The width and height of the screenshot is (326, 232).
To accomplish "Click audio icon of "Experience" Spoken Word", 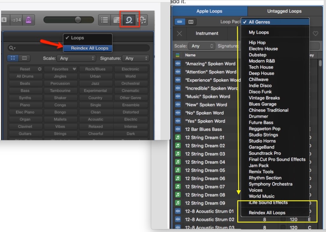I will 178,80.
